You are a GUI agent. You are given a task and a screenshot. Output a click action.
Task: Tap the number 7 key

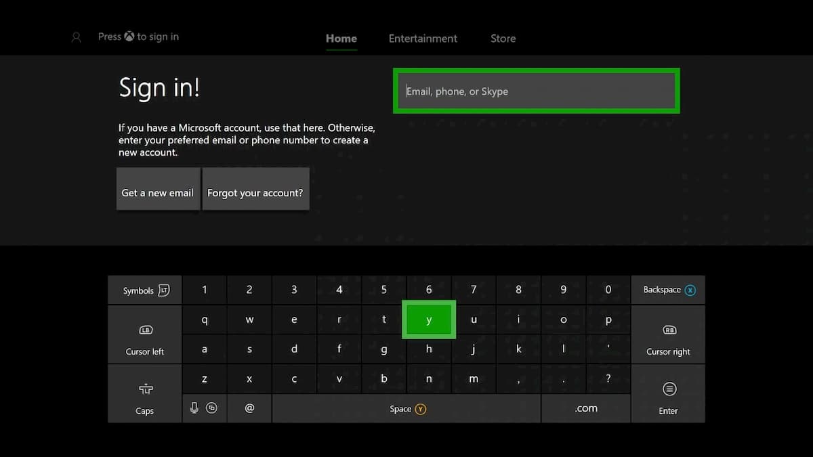pos(474,290)
